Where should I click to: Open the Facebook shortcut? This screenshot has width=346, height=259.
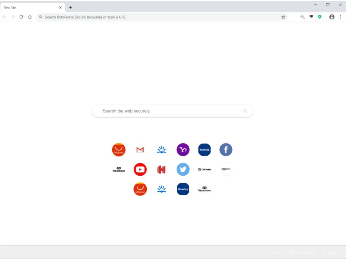coord(226,150)
